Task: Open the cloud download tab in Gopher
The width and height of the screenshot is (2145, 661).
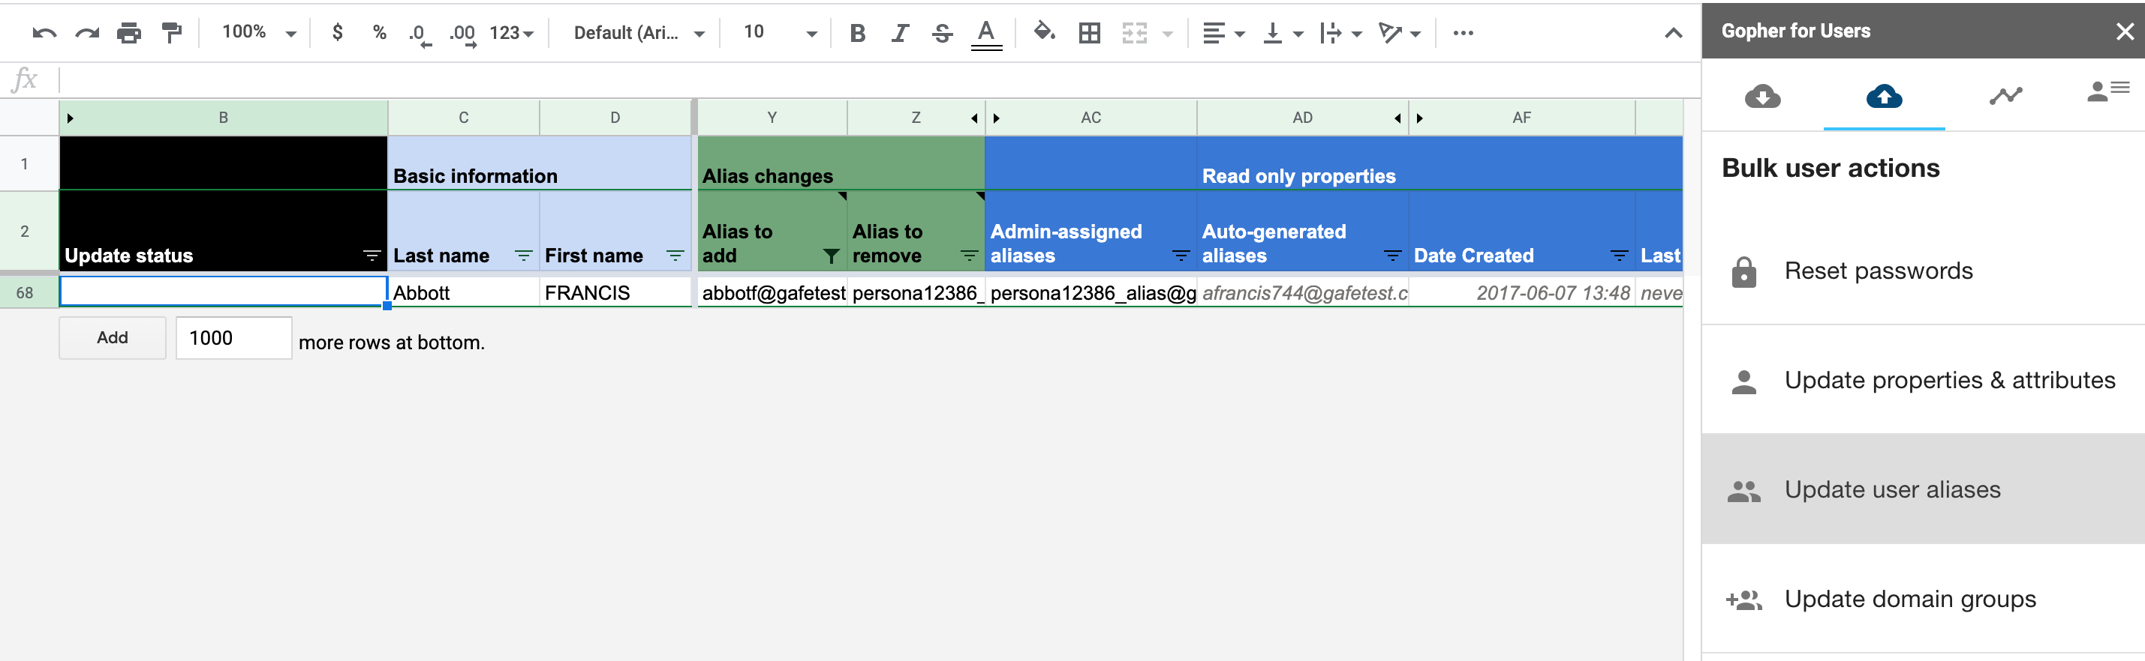Action: [x=1762, y=97]
